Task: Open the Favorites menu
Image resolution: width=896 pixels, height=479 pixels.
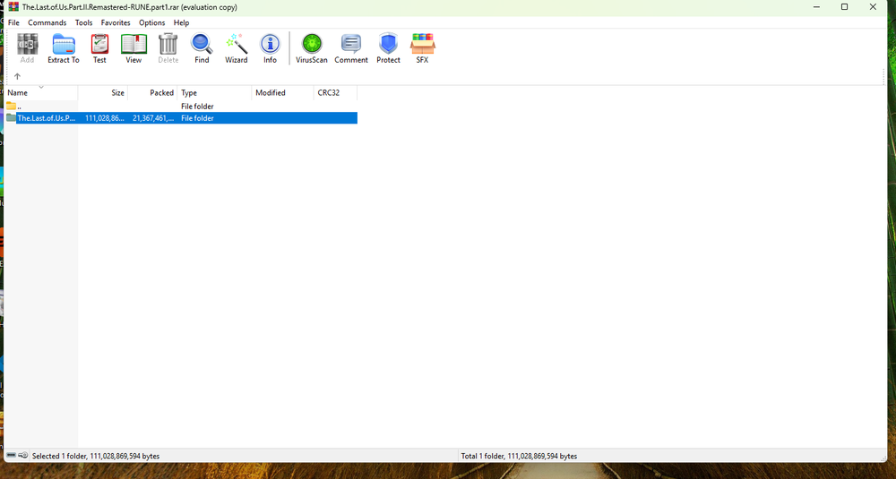Action: (x=116, y=23)
